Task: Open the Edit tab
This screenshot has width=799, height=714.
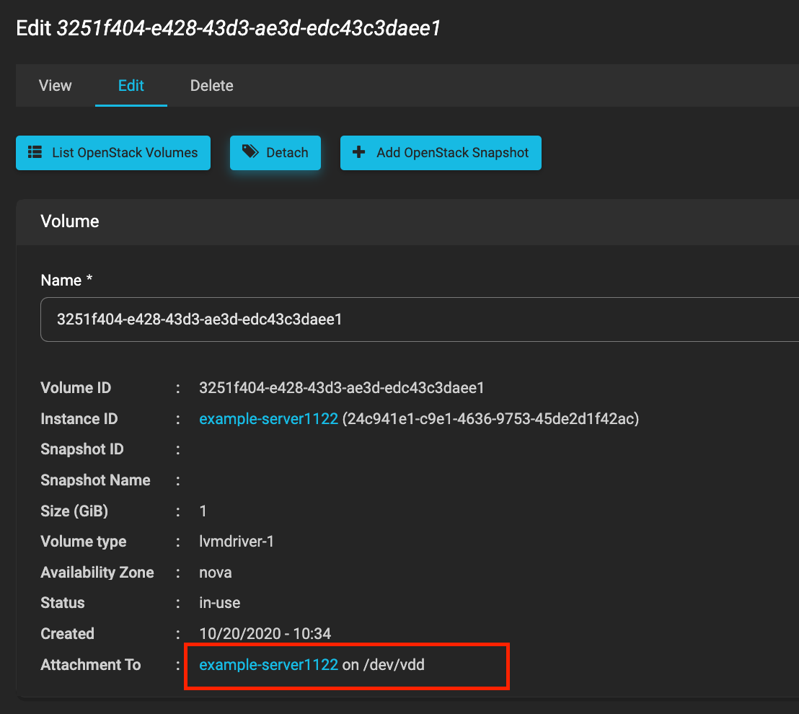Action: [131, 85]
